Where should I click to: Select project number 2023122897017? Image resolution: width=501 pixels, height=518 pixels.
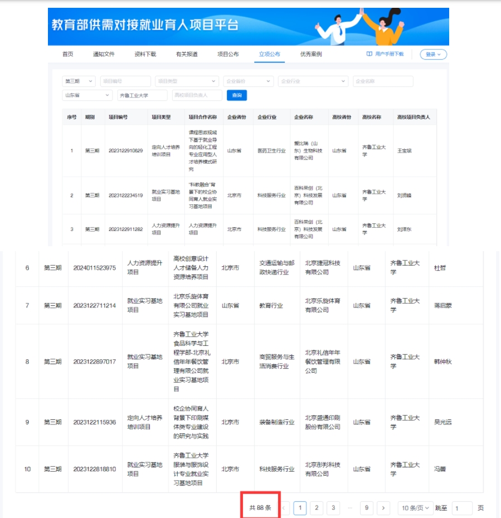(x=95, y=361)
